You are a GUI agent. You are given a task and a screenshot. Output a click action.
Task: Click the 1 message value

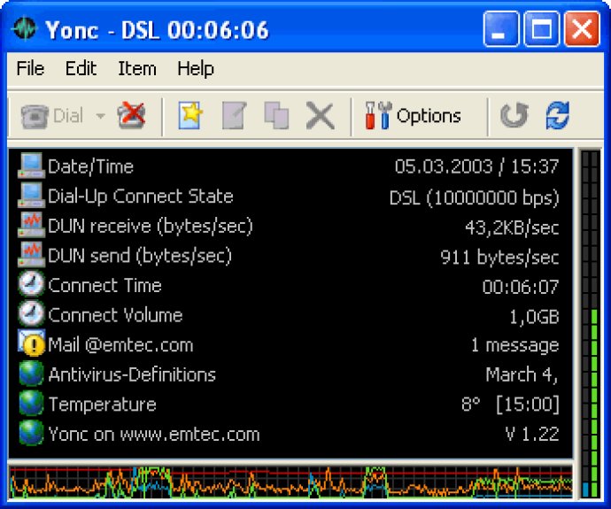click(514, 345)
